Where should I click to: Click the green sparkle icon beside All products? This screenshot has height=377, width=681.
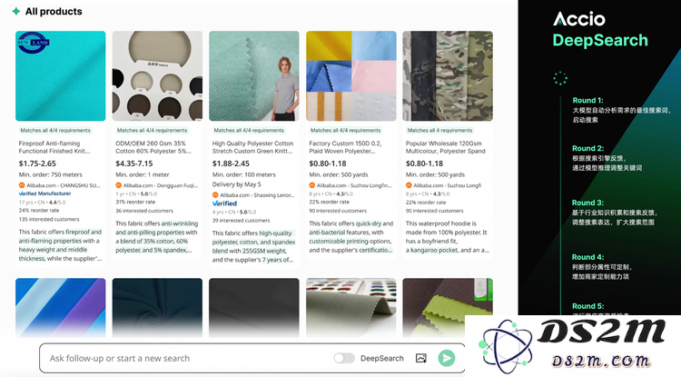click(x=16, y=11)
